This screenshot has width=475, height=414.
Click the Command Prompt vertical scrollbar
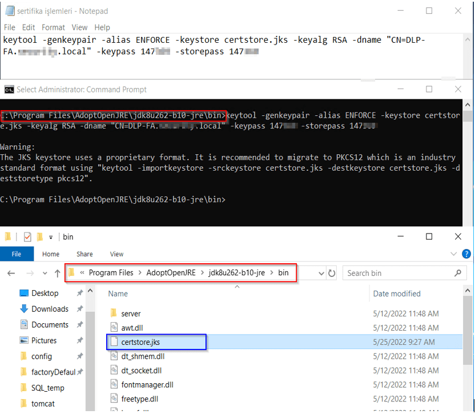tap(468, 166)
